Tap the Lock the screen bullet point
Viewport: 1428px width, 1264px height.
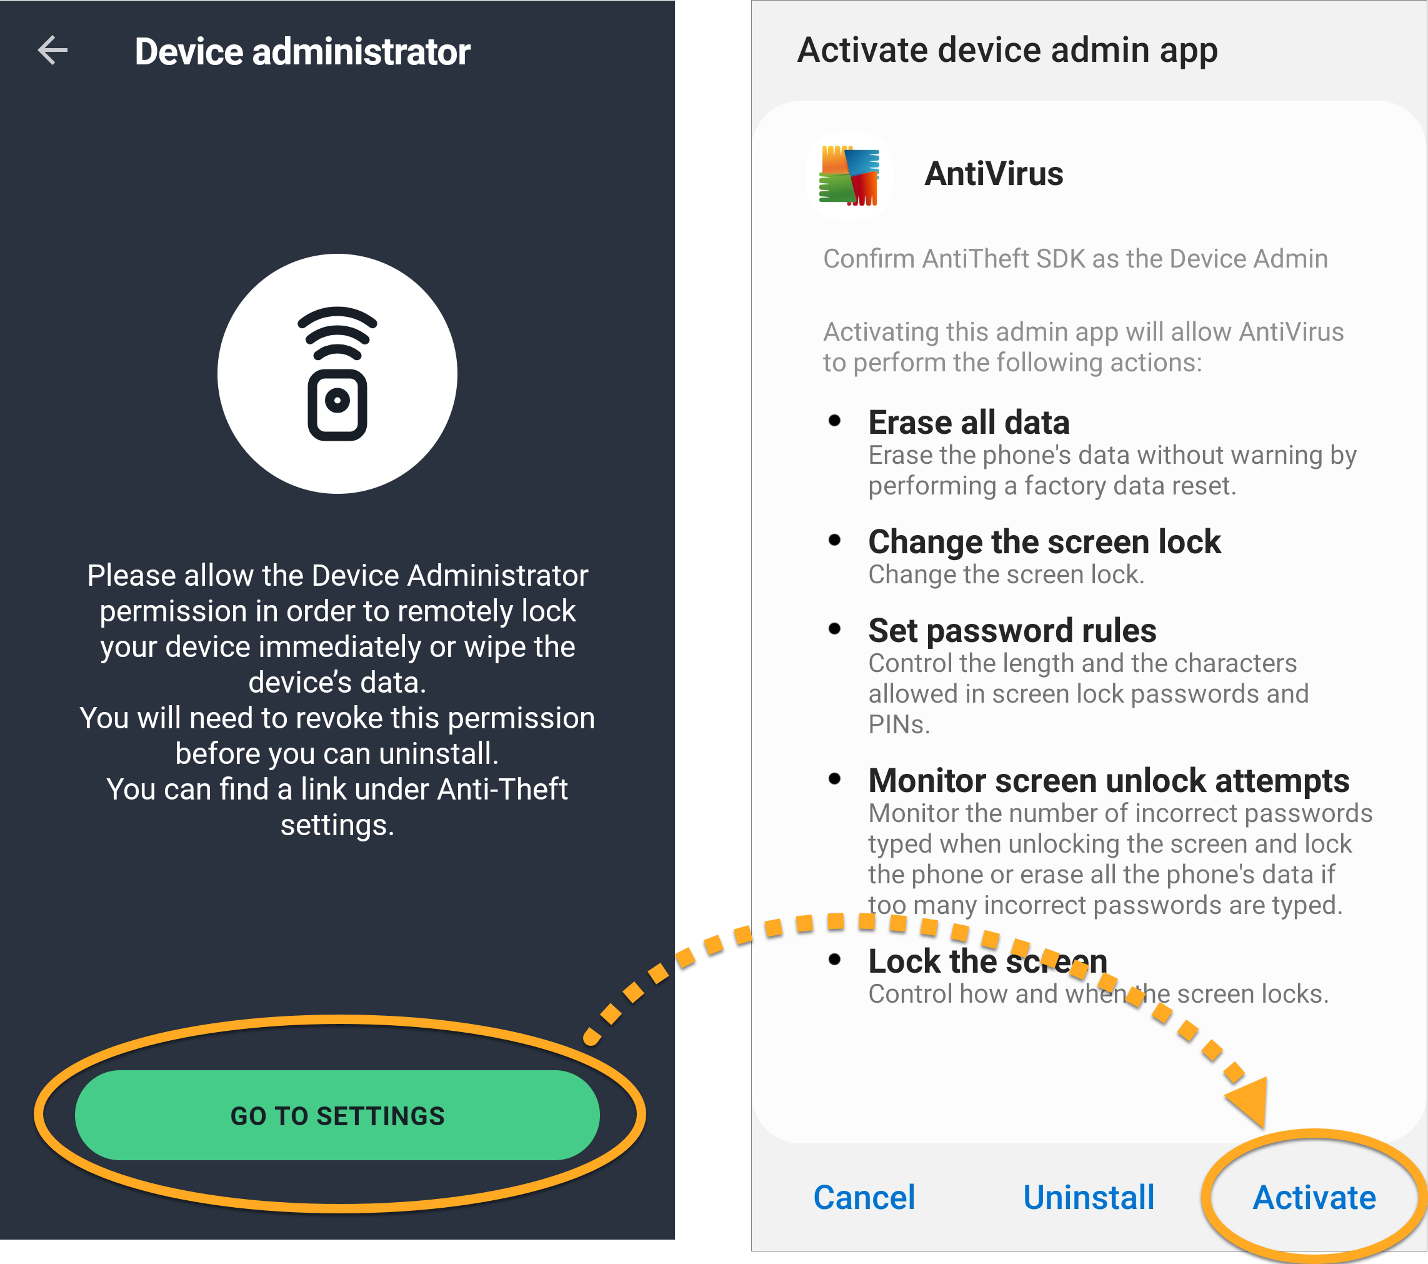coord(834,960)
